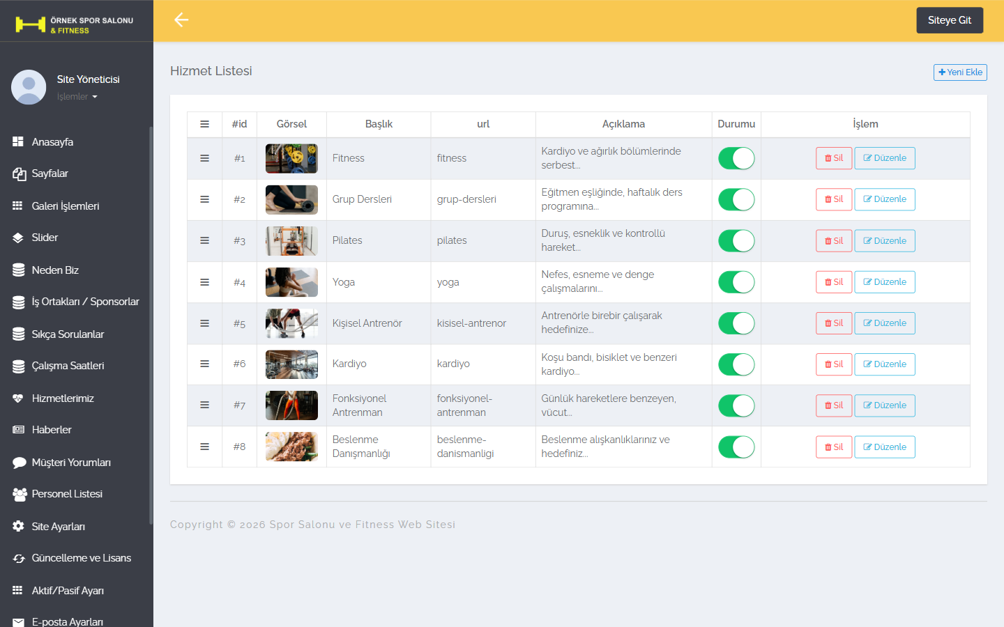1004x627 pixels.
Task: Click the back arrow in the top bar
Action: [181, 20]
